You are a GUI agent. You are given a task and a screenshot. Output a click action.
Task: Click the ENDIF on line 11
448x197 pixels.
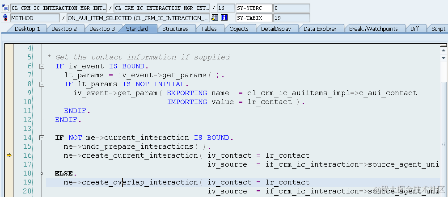click(77, 111)
